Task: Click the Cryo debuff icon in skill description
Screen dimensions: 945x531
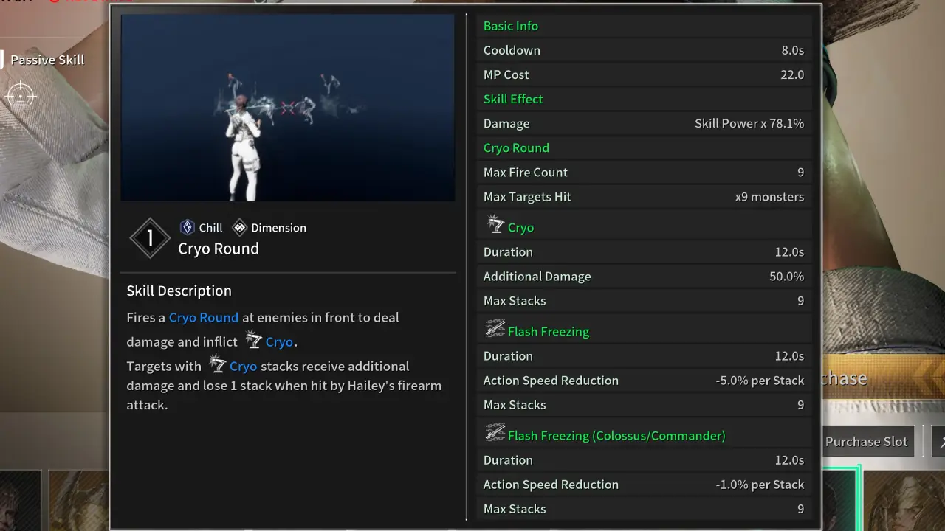Action: tap(254, 340)
